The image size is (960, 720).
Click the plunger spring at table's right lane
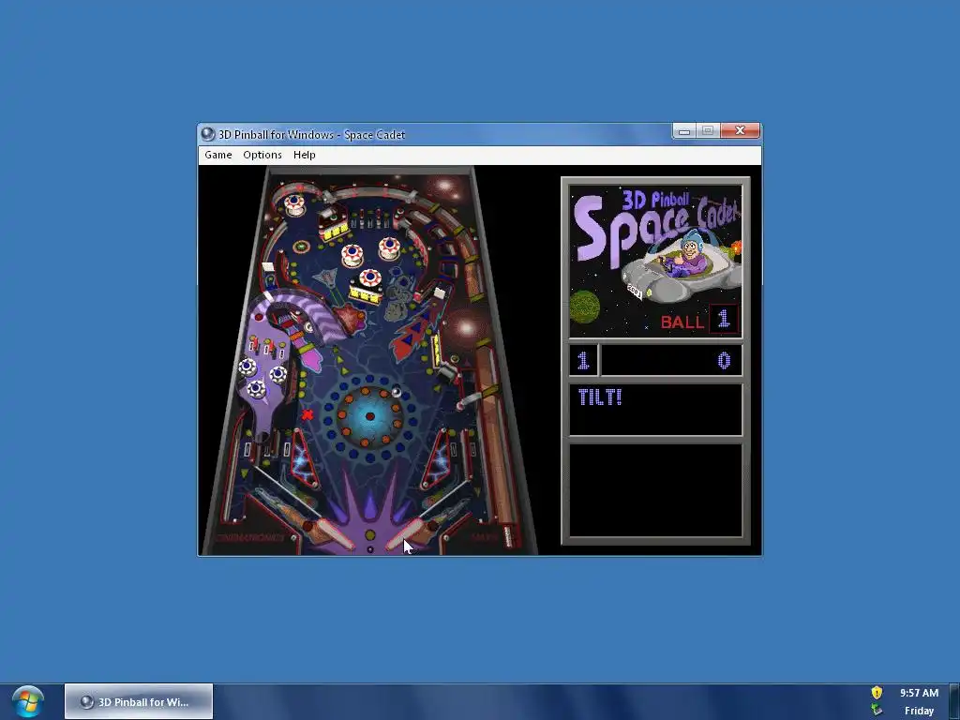[x=507, y=535]
